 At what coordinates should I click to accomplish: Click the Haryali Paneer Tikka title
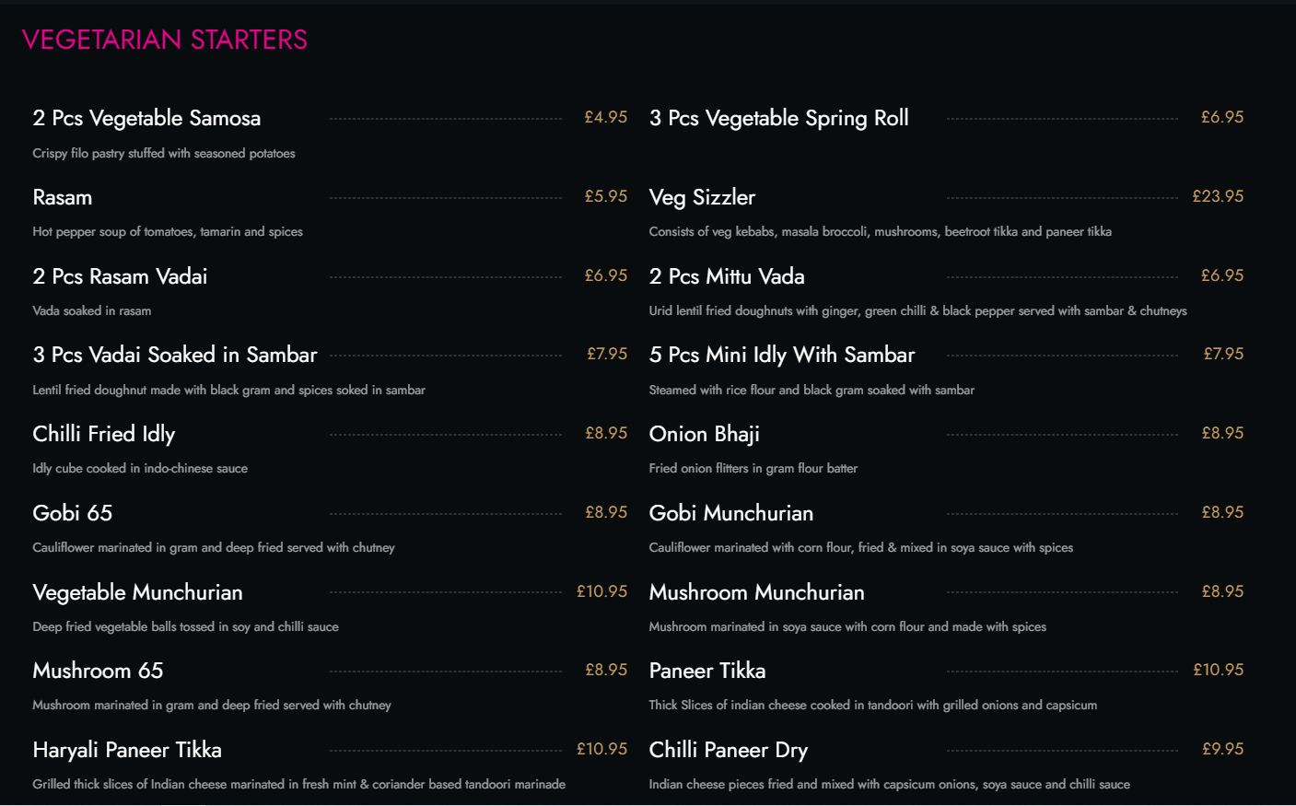(127, 750)
